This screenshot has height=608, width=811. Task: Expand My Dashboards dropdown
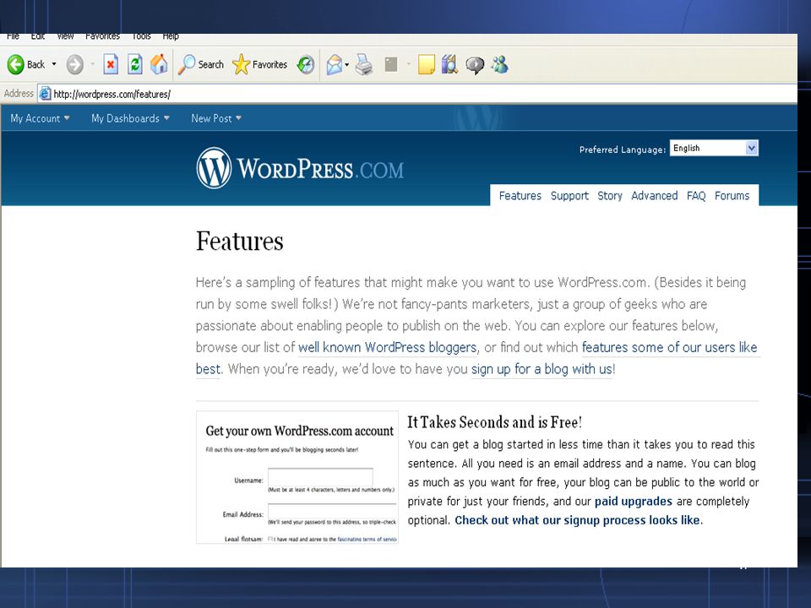tap(130, 118)
